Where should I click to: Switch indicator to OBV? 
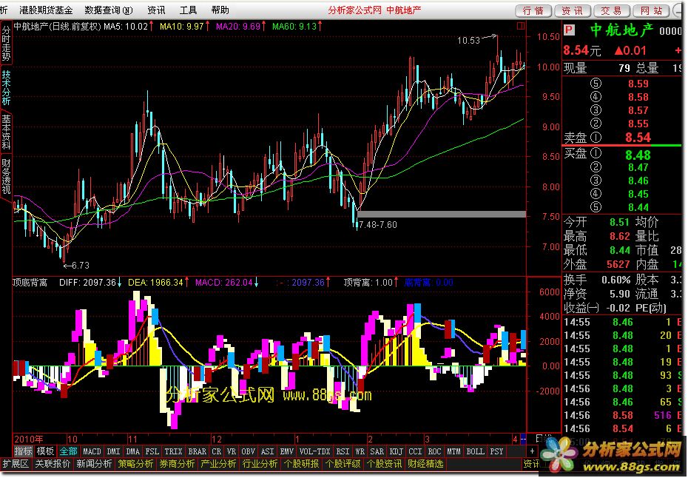[x=248, y=451]
